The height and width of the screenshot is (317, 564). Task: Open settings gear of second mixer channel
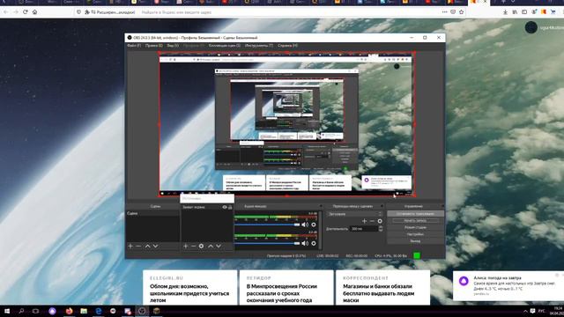tap(314, 243)
